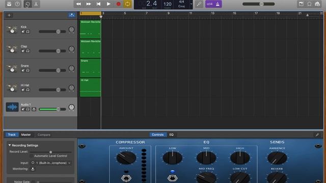Mute the Hi Hat track
326x183 pixels.
click(23, 90)
